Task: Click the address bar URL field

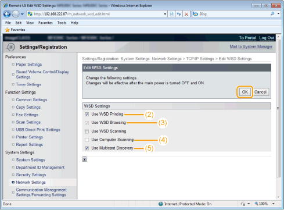Action: coord(97,14)
